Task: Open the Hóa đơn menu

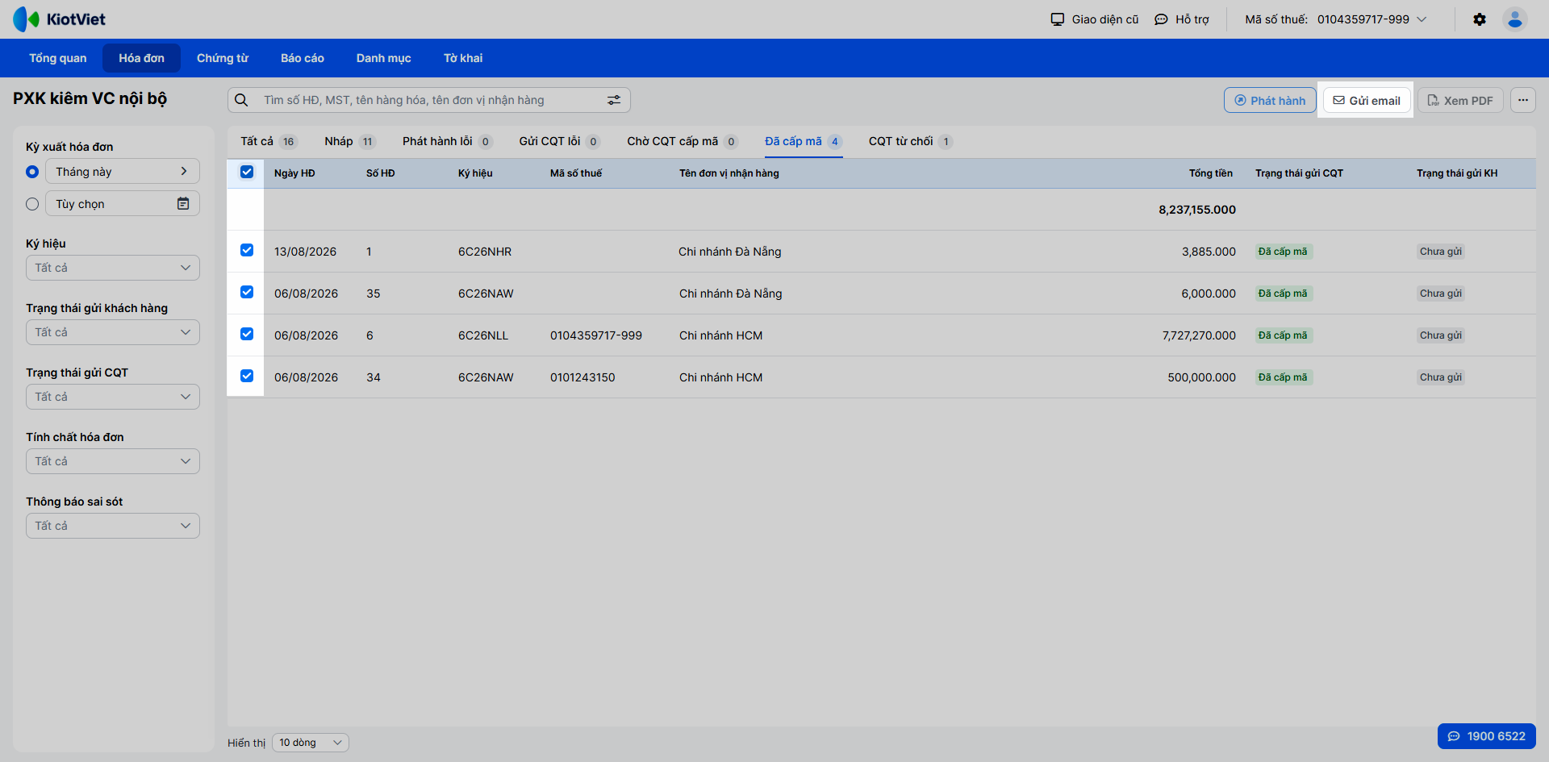Action: coord(141,58)
